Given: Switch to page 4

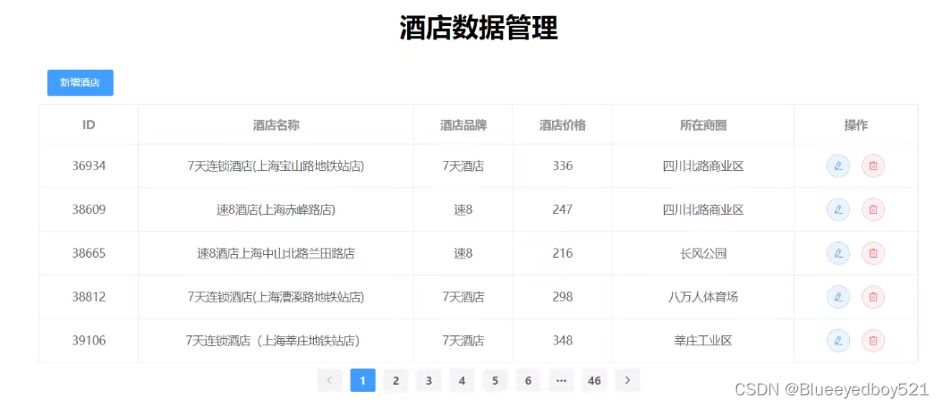Looking at the screenshot, I should [x=462, y=380].
